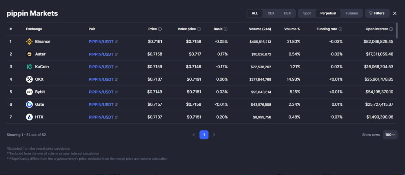This screenshot has width=405, height=175.
Task: Click the Index price info icon
Action: [199, 29]
